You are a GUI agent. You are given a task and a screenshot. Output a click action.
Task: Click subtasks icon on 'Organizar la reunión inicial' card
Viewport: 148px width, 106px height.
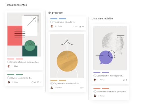click(81, 88)
